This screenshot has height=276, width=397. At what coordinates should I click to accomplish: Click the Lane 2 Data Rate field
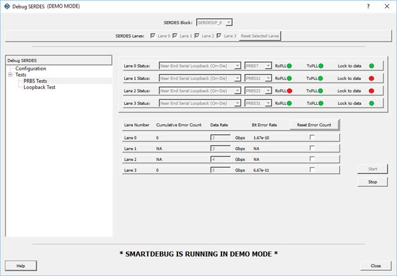coord(221,159)
